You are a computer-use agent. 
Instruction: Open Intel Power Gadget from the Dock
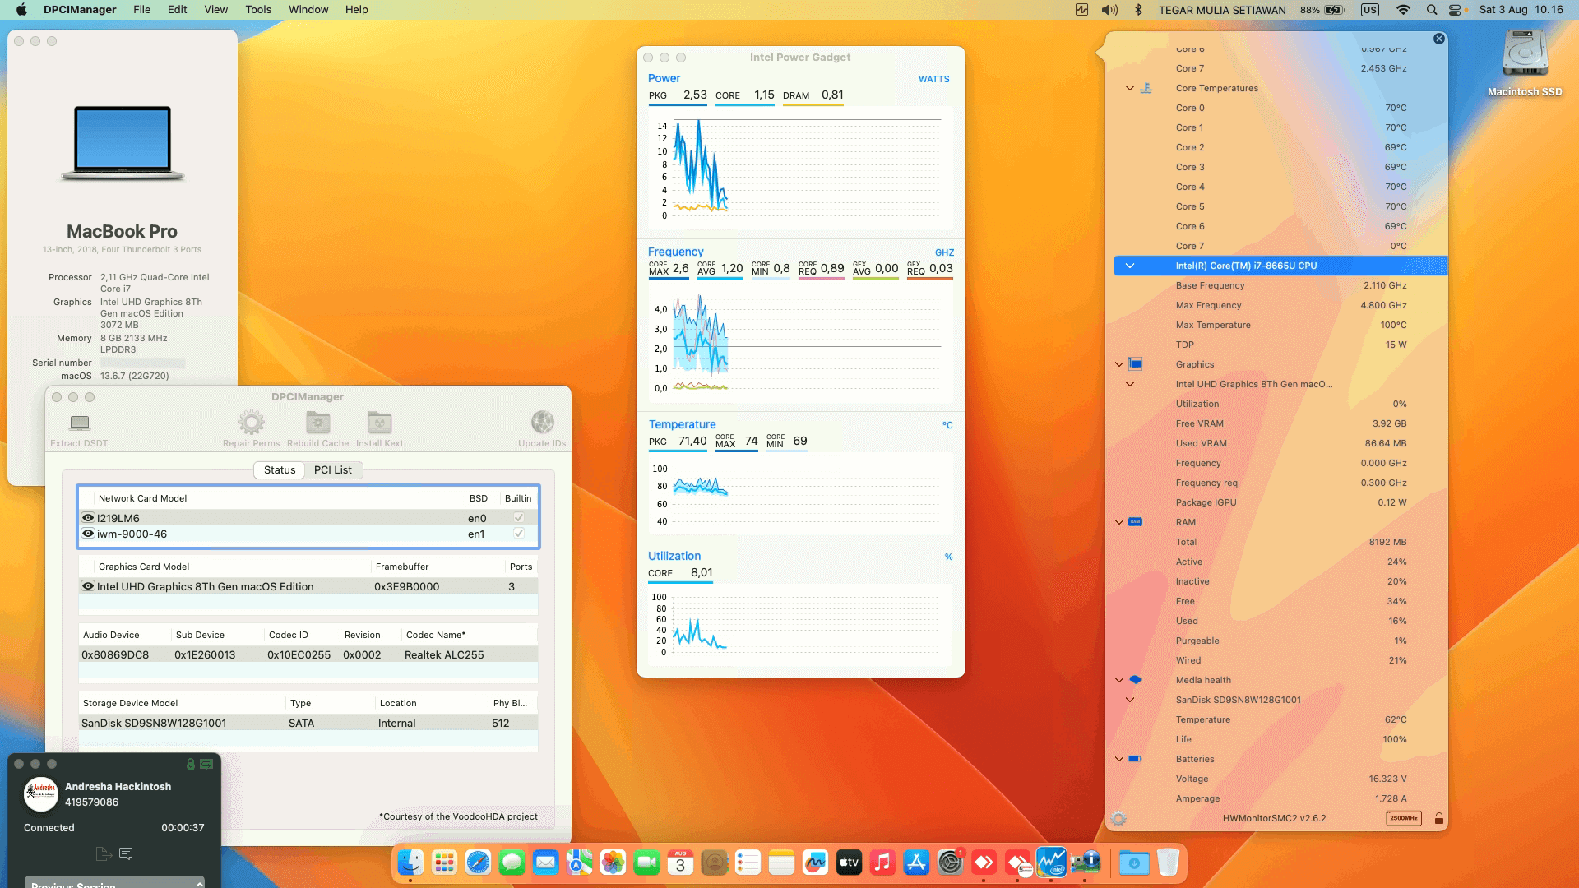1052,863
